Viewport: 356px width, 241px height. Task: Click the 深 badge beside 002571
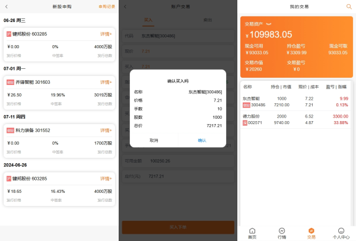245,123
